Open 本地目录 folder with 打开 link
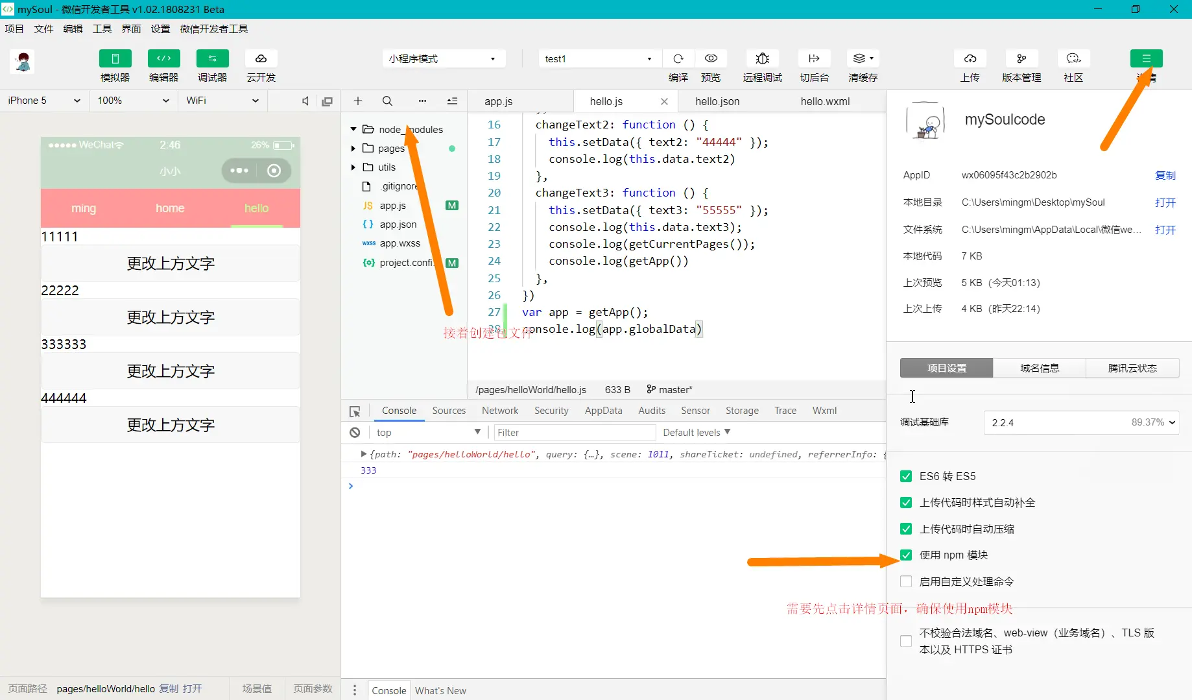1192x700 pixels. pos(1165,202)
